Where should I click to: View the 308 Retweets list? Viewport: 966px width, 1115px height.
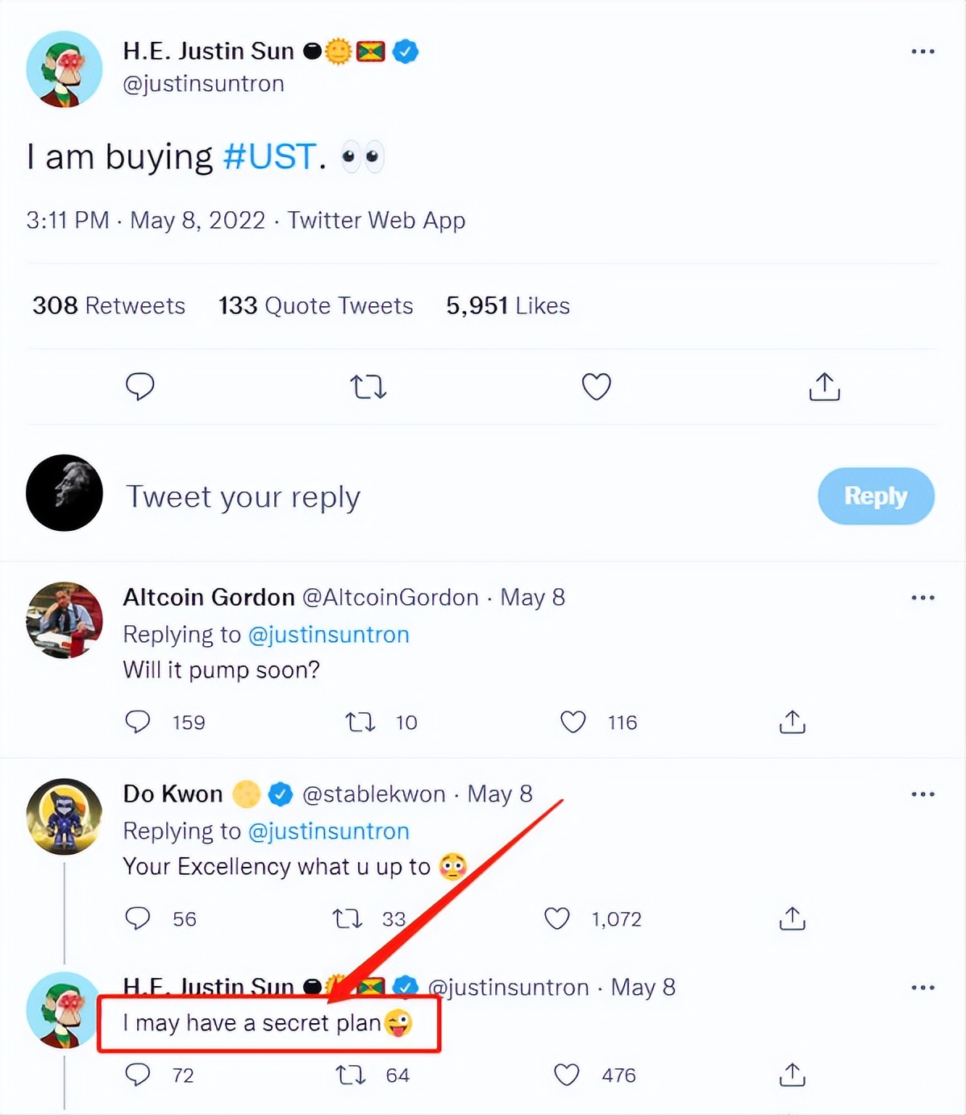pos(109,306)
